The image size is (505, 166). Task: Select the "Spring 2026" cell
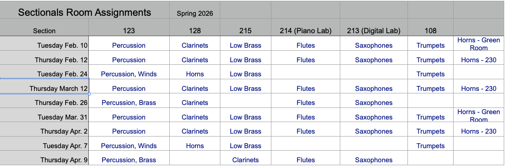[195, 13]
